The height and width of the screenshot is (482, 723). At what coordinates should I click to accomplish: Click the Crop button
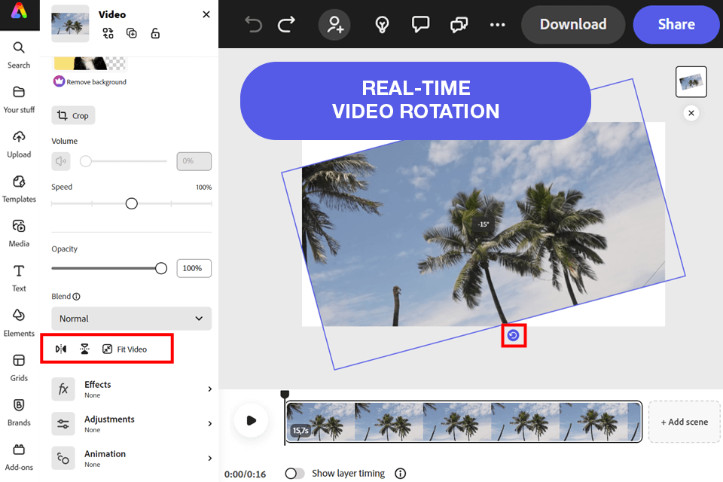[x=73, y=115]
